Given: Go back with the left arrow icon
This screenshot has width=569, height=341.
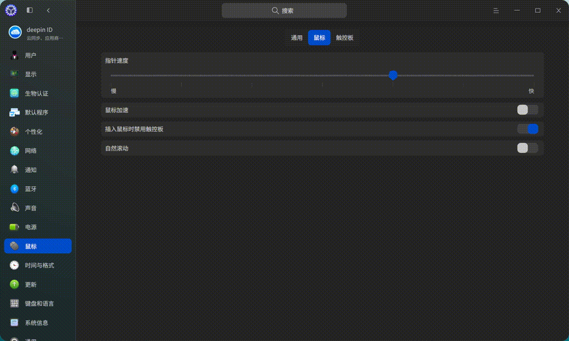Looking at the screenshot, I should pos(48,10).
